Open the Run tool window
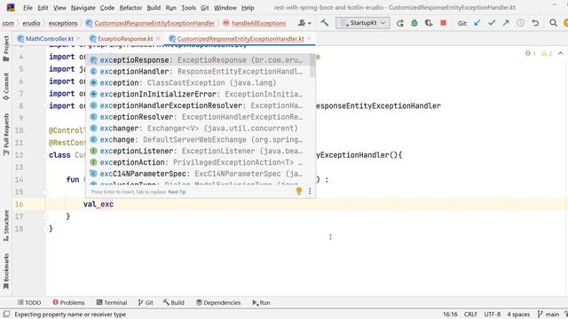The width and height of the screenshot is (568, 319). [x=261, y=302]
